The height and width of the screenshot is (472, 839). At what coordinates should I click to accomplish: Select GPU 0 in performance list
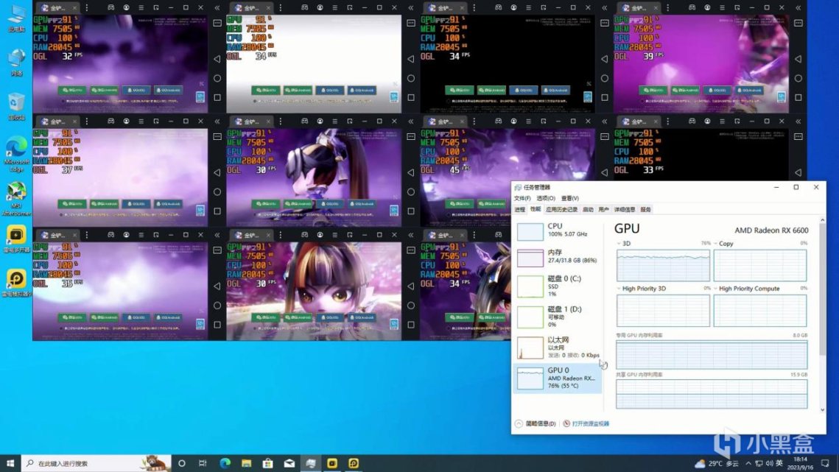click(x=558, y=378)
